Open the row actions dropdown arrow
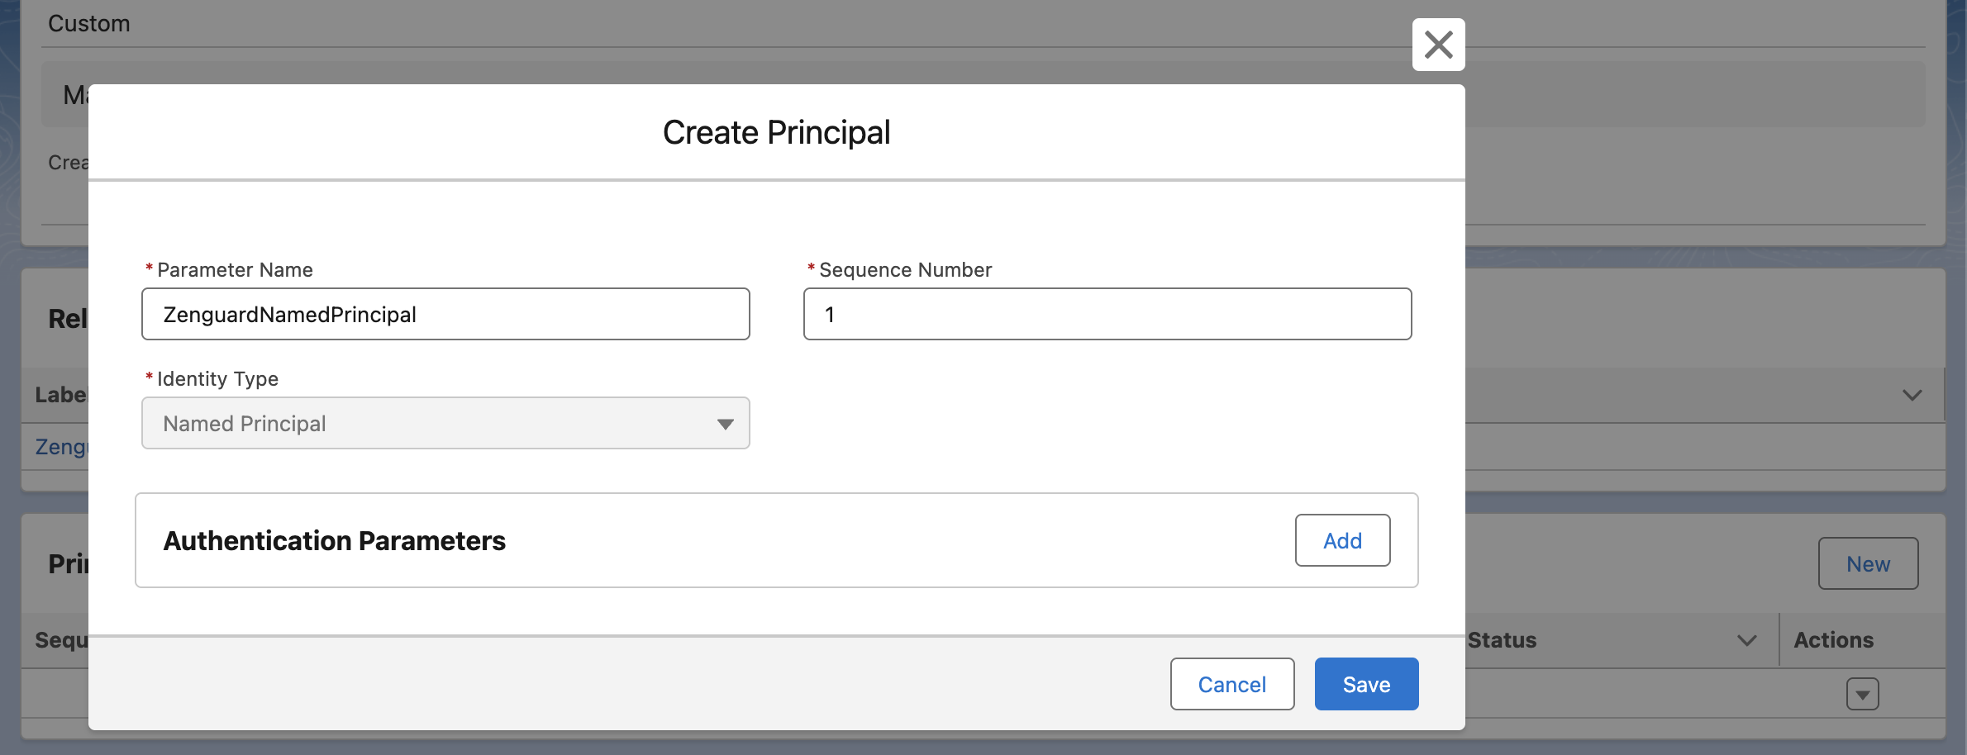1967x755 pixels. [1862, 694]
